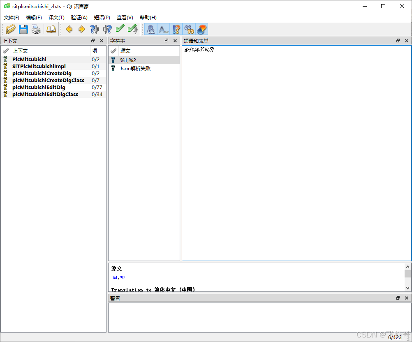Sort strings by 源文 column header
Screen dimensions: 412x342
click(149, 51)
